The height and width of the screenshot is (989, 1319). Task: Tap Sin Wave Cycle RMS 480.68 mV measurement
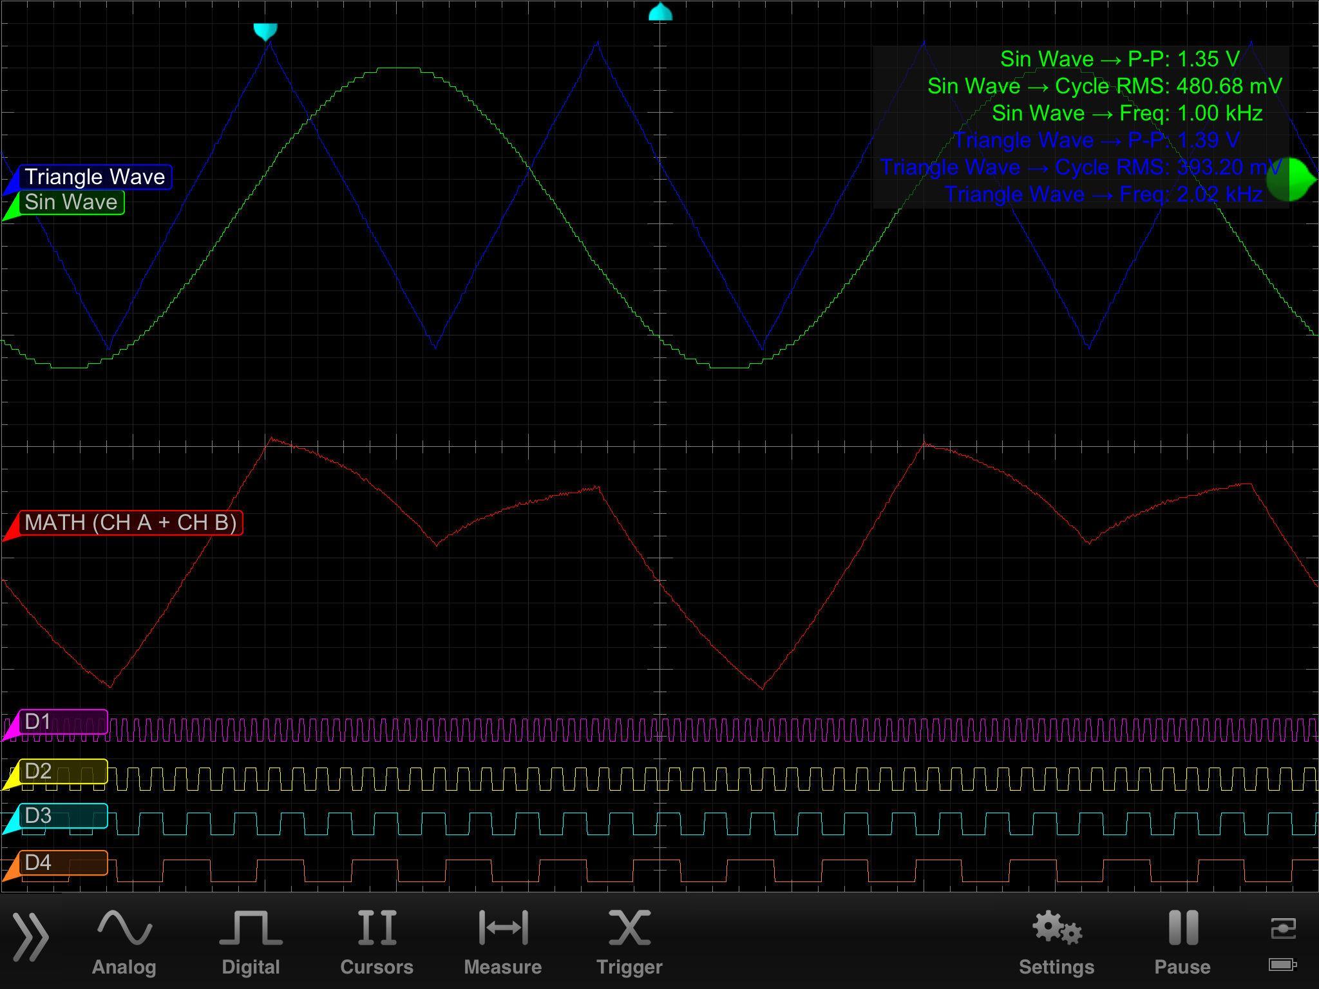(1105, 86)
